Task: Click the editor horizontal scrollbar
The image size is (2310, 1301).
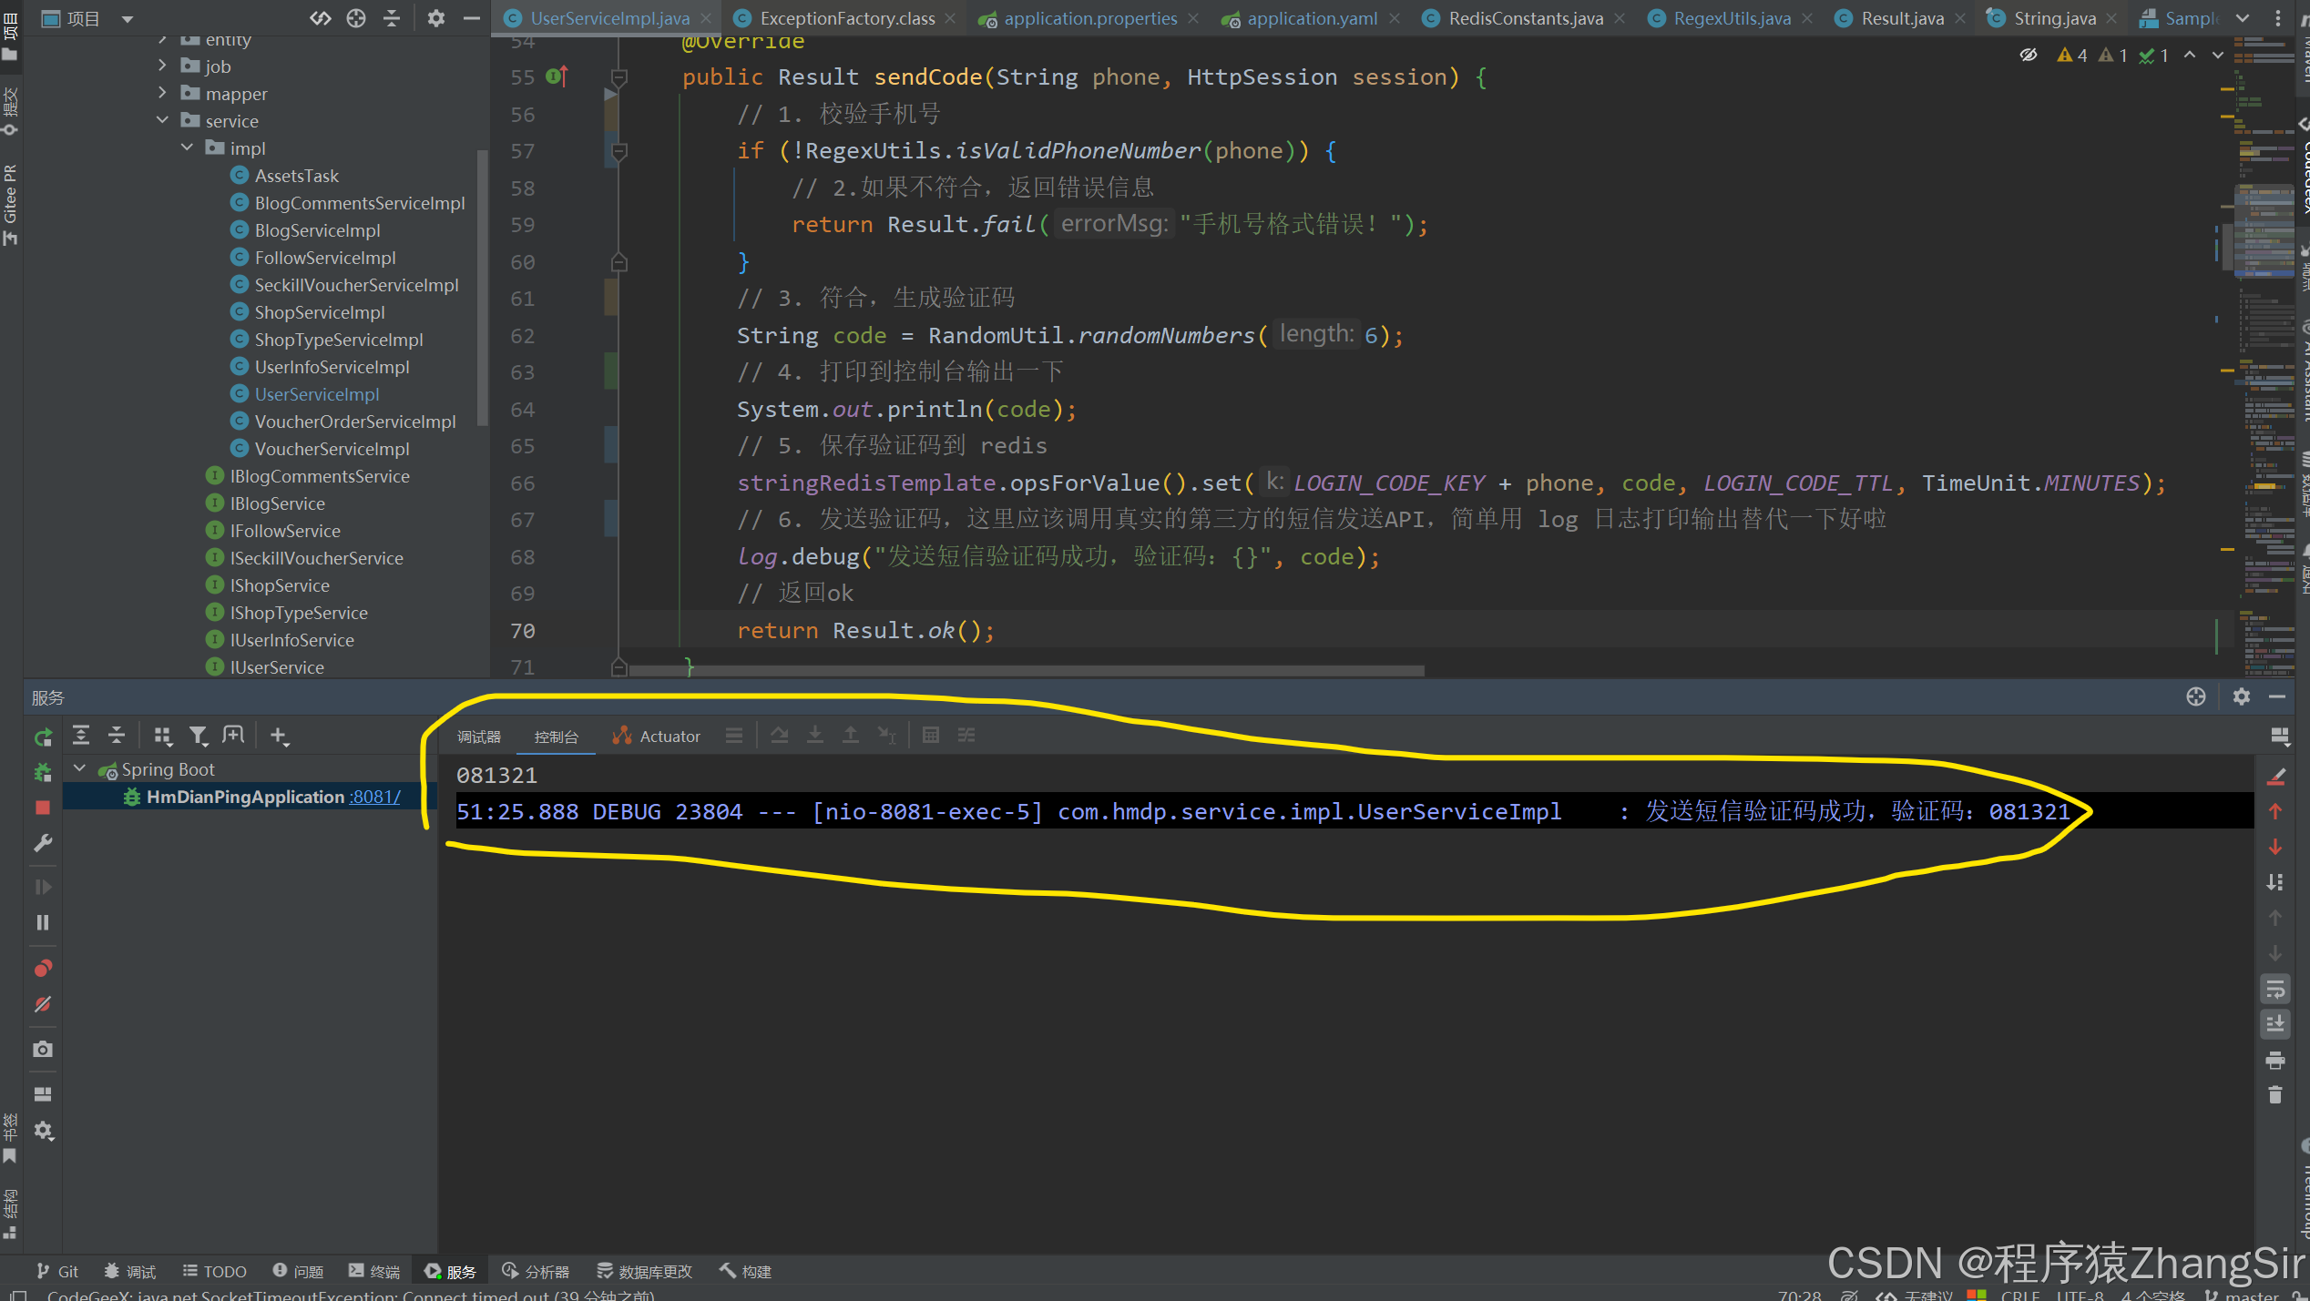Action: click(x=1026, y=671)
